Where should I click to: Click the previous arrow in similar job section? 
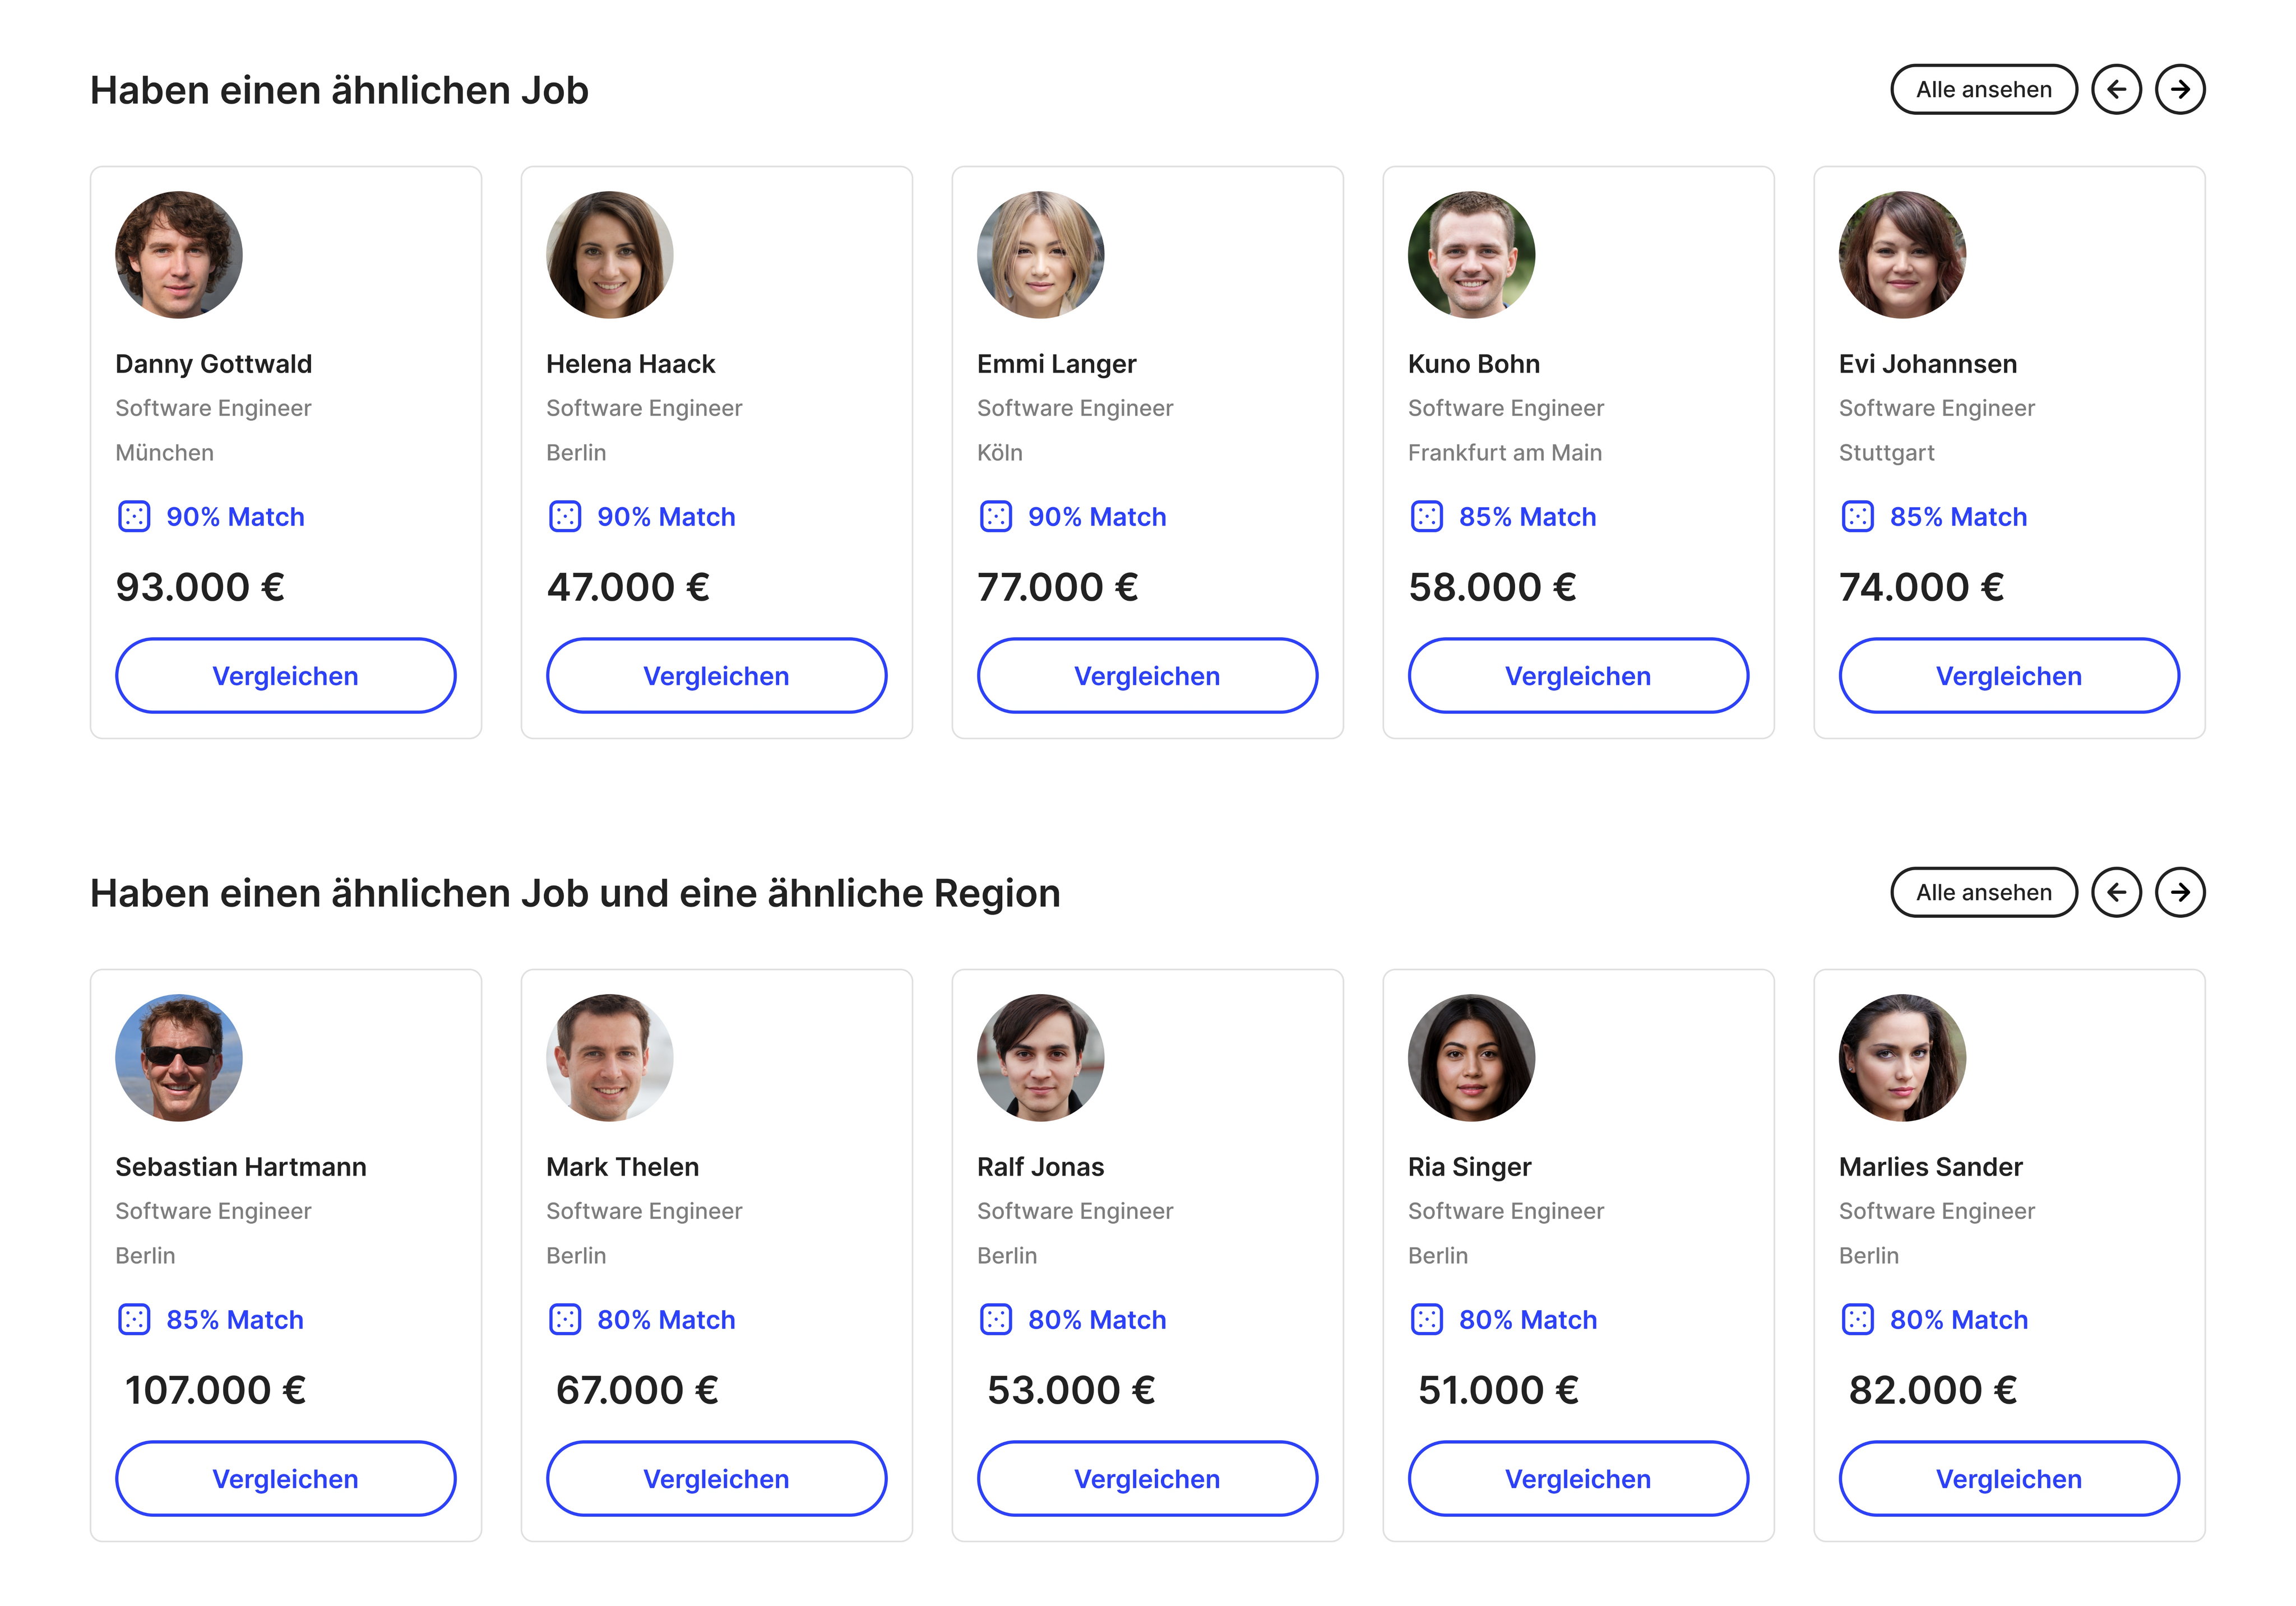coord(2116,90)
